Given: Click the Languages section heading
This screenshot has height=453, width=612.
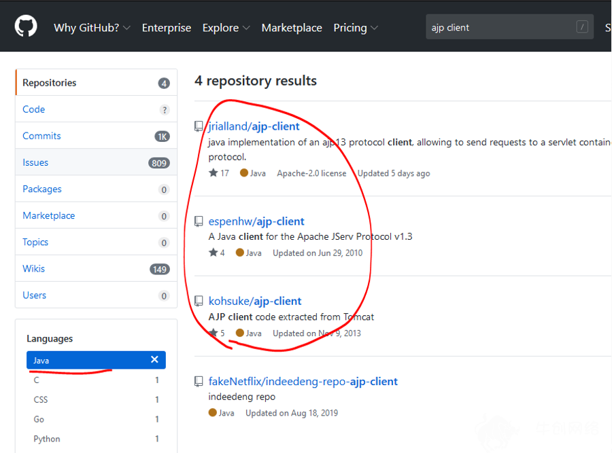Looking at the screenshot, I should tap(50, 338).
